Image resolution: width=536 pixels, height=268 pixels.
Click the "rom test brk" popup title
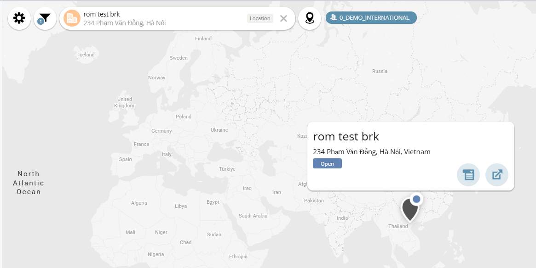point(346,136)
